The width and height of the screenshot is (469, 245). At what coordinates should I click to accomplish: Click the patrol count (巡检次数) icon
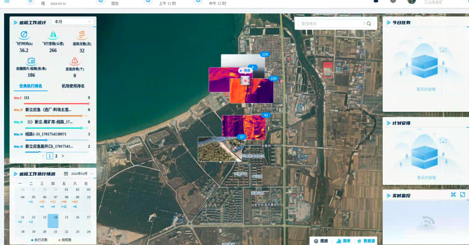click(x=82, y=35)
